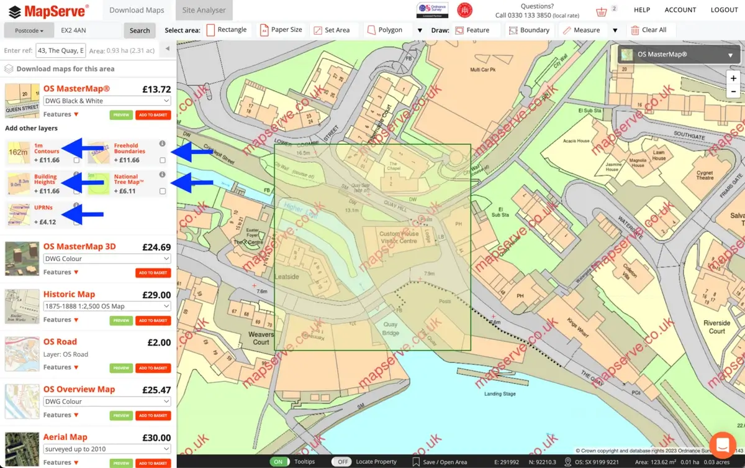Open Aerial Map survey date dropdown
Image resolution: width=745 pixels, height=468 pixels.
(x=107, y=449)
